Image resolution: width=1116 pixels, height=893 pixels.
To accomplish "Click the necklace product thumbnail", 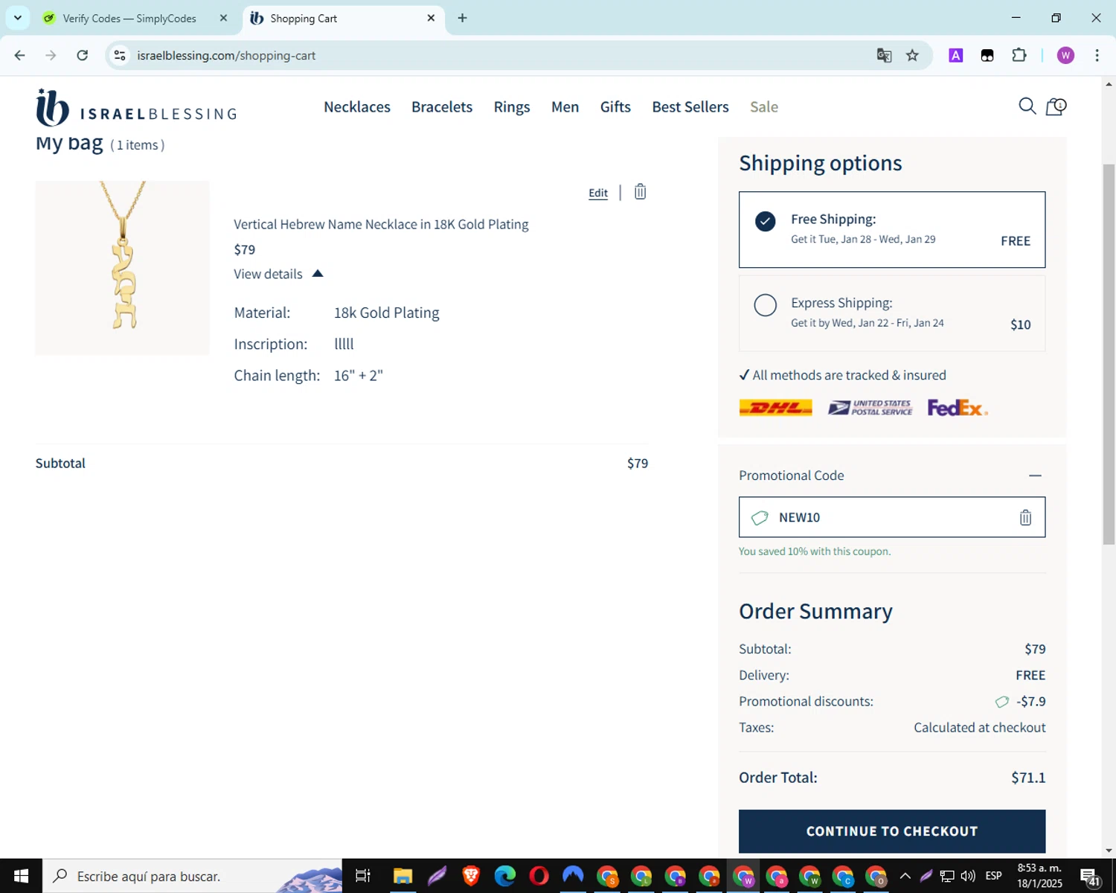I will (122, 268).
